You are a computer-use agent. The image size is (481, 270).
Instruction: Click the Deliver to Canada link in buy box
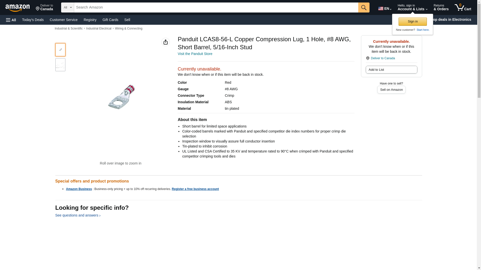(x=383, y=58)
